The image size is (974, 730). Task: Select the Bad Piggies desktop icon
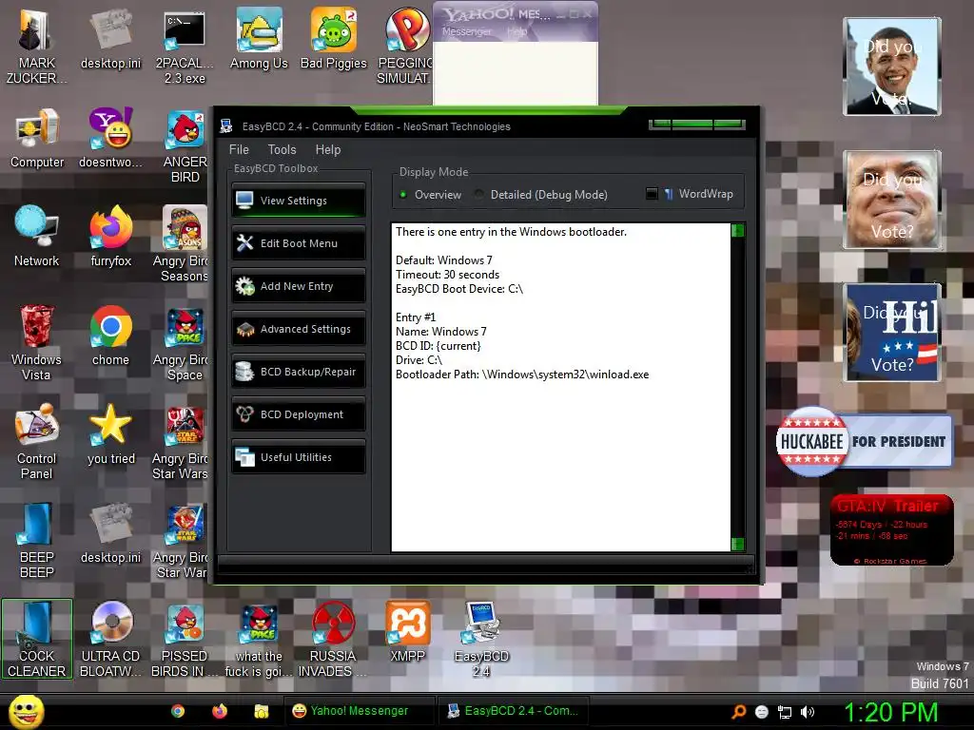[x=334, y=39]
